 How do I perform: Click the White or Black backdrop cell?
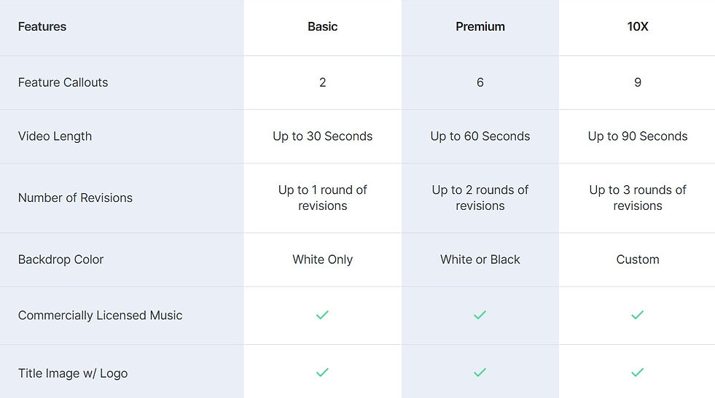[x=480, y=260]
